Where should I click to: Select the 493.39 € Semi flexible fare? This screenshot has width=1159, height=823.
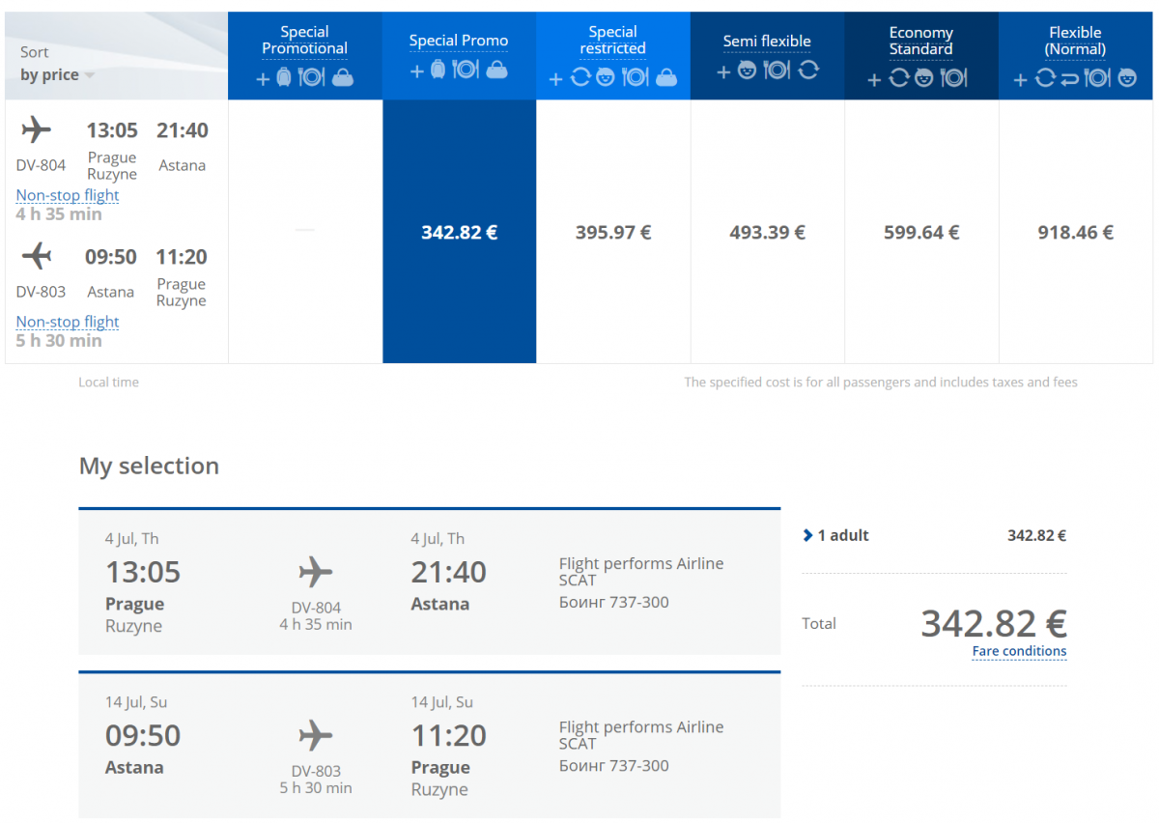[767, 232]
